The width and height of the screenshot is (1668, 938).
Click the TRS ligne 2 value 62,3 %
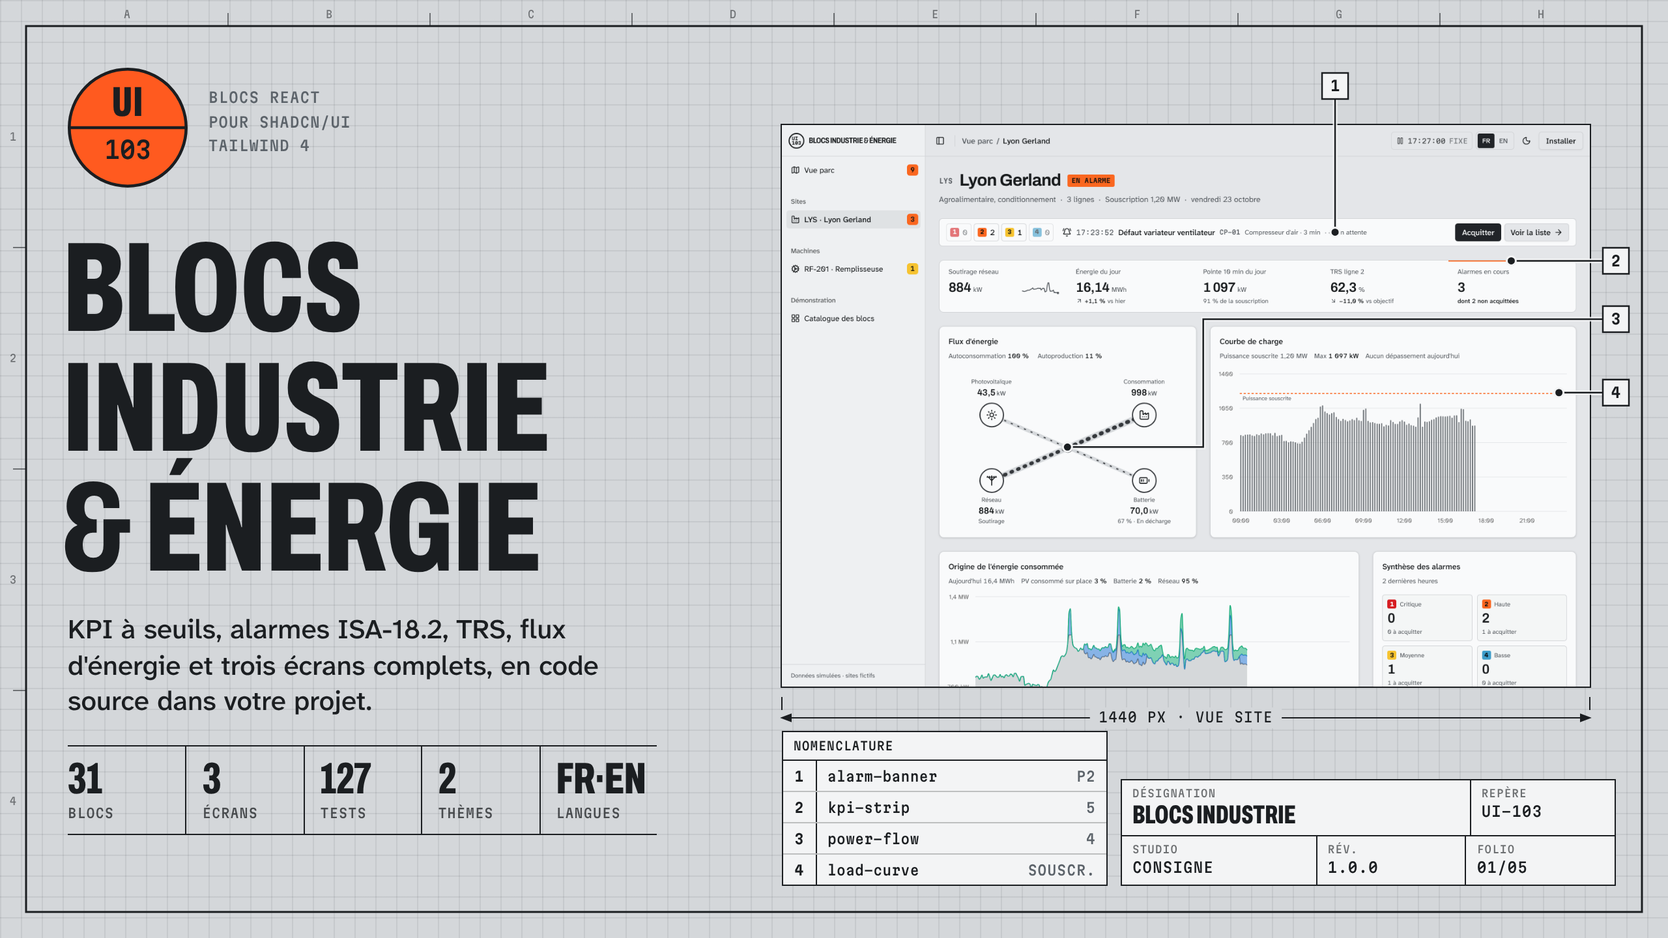coord(1347,287)
